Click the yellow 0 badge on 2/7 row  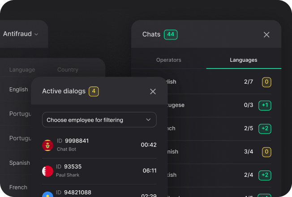(266, 82)
